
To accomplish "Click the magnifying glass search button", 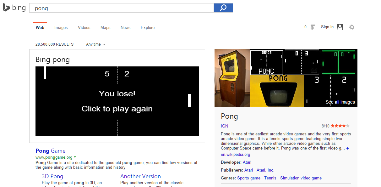I will (223, 8).
